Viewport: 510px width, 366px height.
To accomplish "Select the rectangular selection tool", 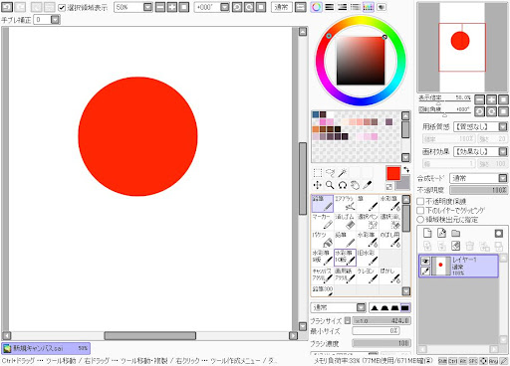I will coord(318,173).
